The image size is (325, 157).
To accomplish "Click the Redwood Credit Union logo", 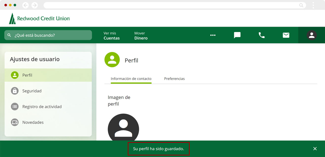I will tap(39, 18).
